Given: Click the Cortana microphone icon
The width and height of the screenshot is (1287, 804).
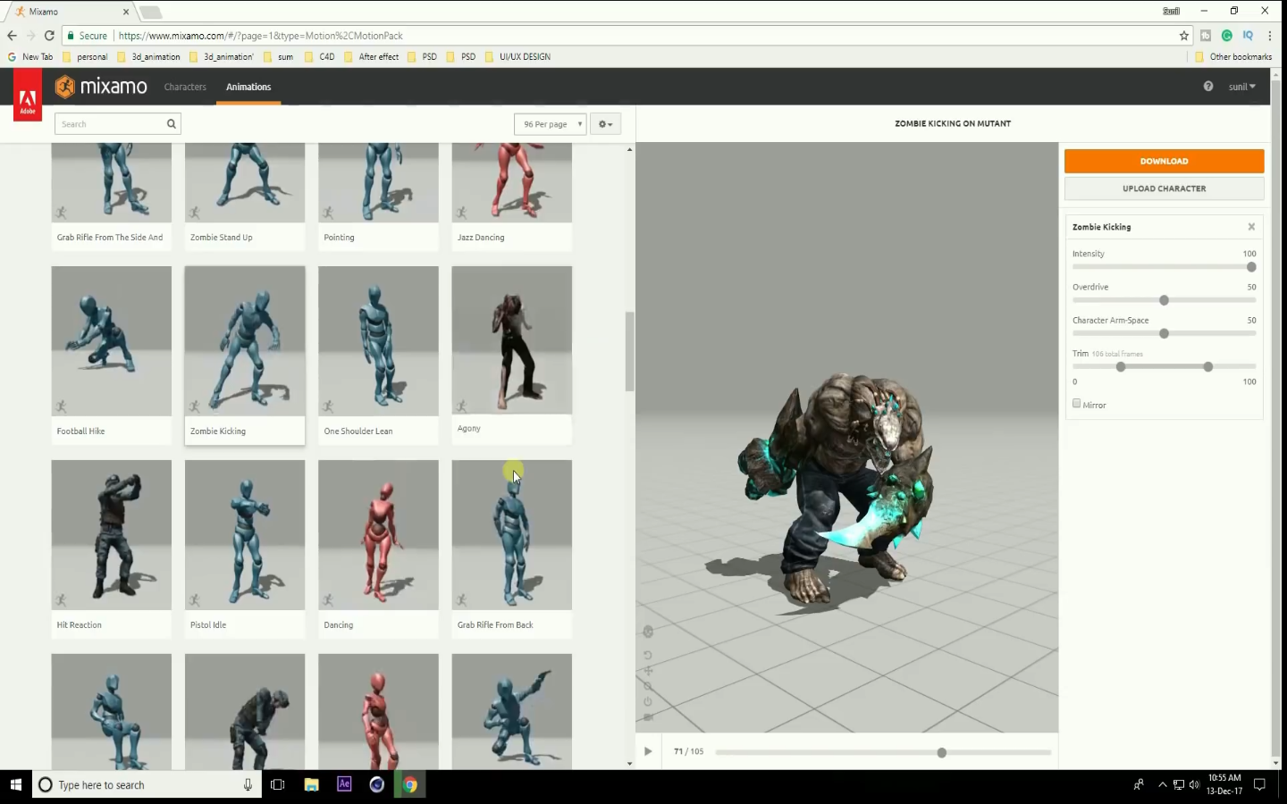Looking at the screenshot, I should tap(248, 784).
